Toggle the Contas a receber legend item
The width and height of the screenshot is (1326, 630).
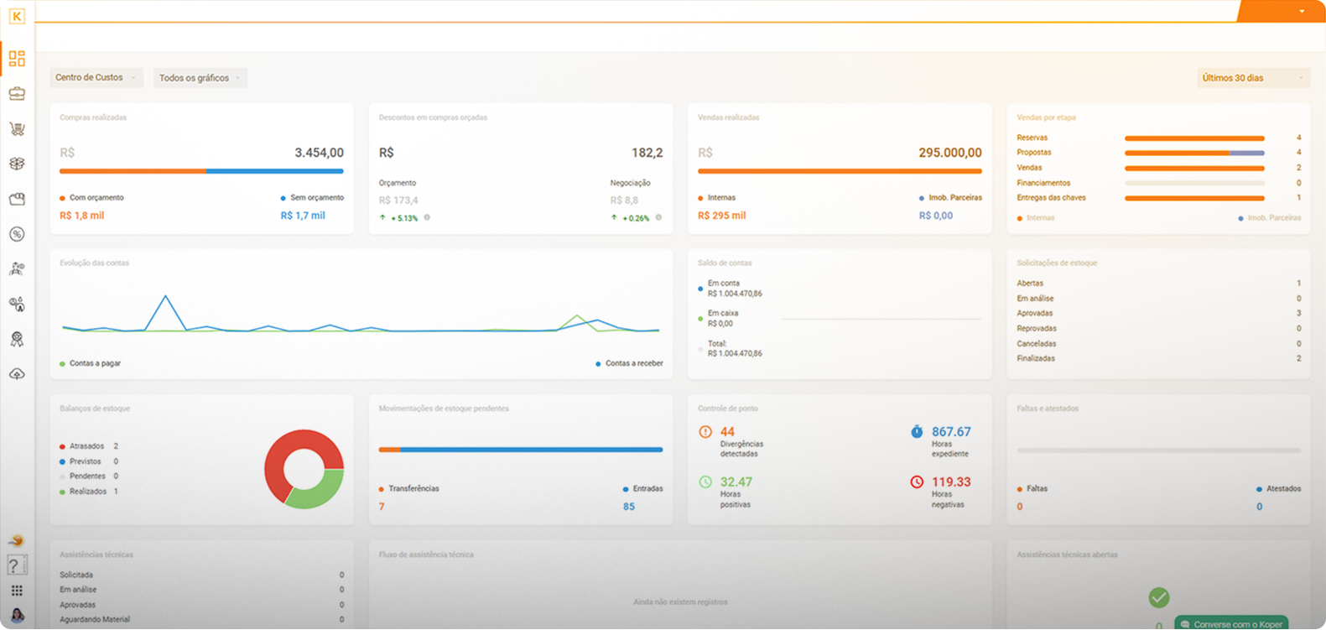point(629,363)
